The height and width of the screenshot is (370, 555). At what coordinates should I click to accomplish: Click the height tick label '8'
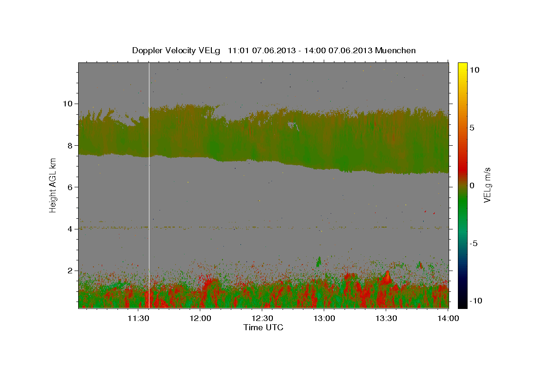coord(71,145)
